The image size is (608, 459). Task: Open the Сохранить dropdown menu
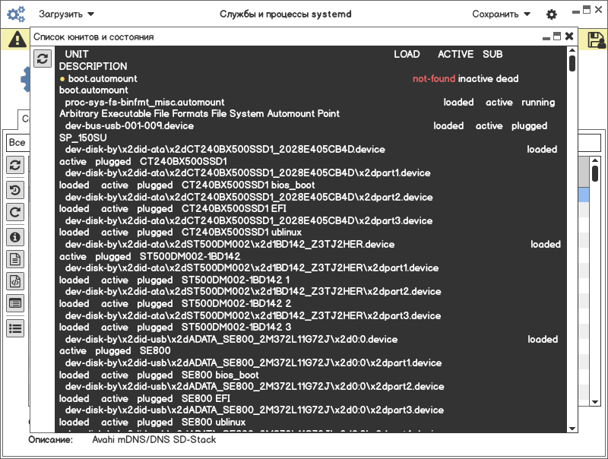(501, 14)
